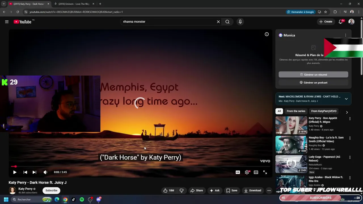
Task: Select the From KatyPerryVEVO chip
Action: coord(324,111)
